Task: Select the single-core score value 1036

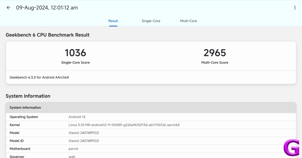Action: coord(75,53)
